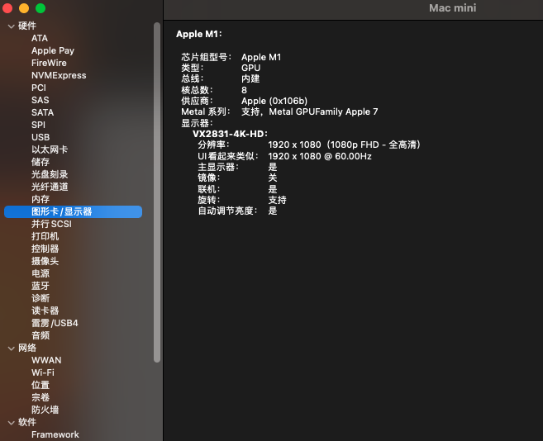Open the 宗卷 entry
The height and width of the screenshot is (441, 543).
pos(40,398)
